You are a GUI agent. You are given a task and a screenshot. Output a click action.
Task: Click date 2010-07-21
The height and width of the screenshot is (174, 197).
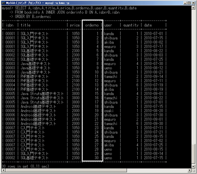pyautogui.click(x=153, y=132)
